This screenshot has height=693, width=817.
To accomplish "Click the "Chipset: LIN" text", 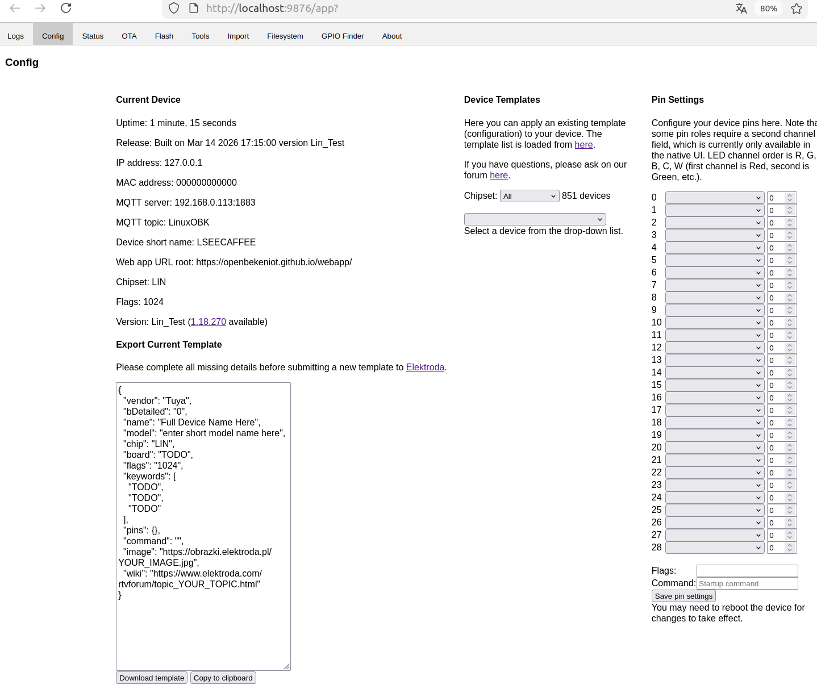I will pyautogui.click(x=141, y=282).
